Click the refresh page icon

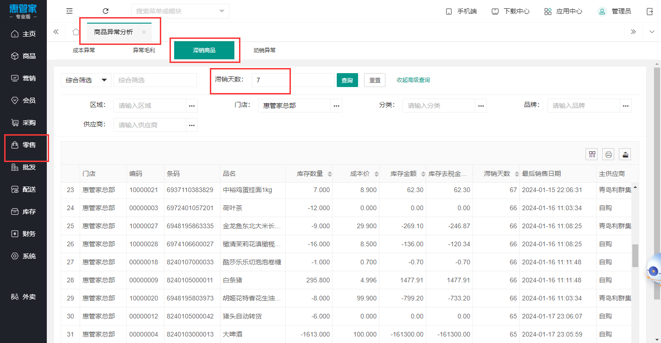pyautogui.click(x=106, y=11)
